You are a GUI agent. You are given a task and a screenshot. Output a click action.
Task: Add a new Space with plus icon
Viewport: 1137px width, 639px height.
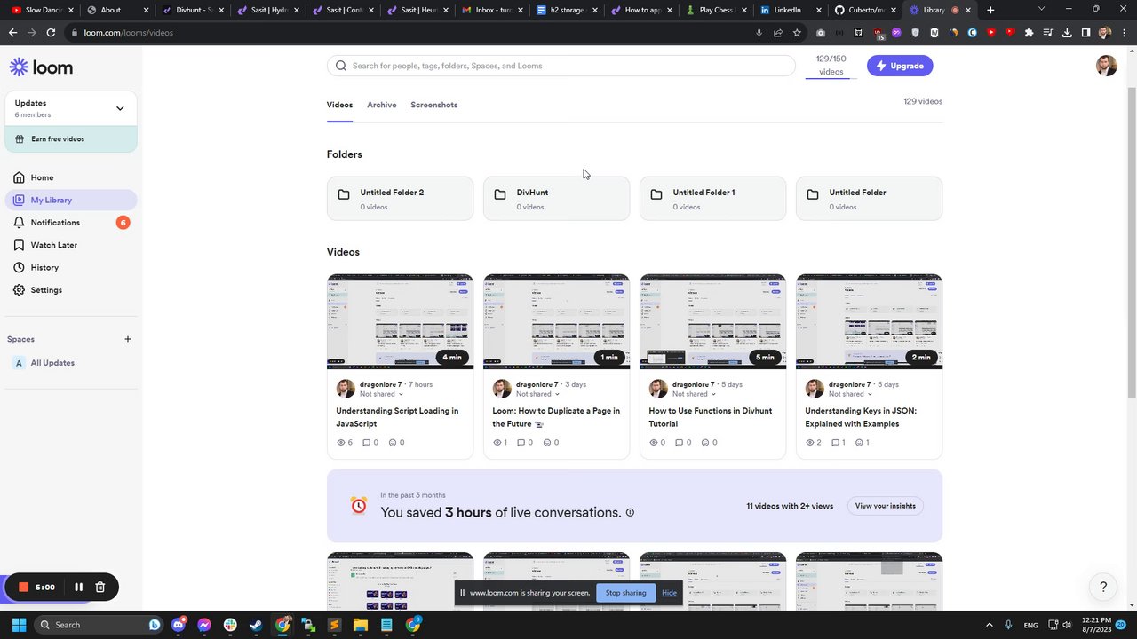[128, 339]
